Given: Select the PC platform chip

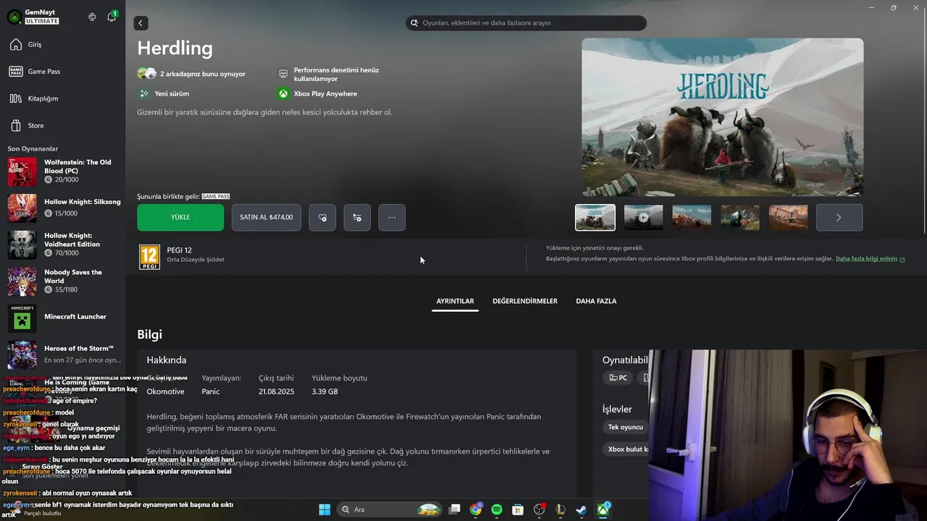Looking at the screenshot, I should tap(618, 378).
